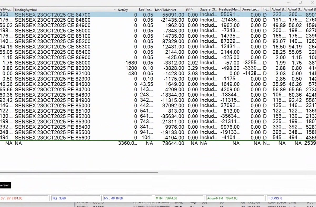Click realized value -57.00
This screenshot has height=207, width=316.
232,63
